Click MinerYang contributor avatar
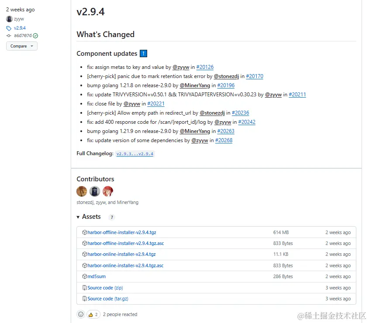The width and height of the screenshot is (369, 323). pyautogui.click(x=108, y=191)
